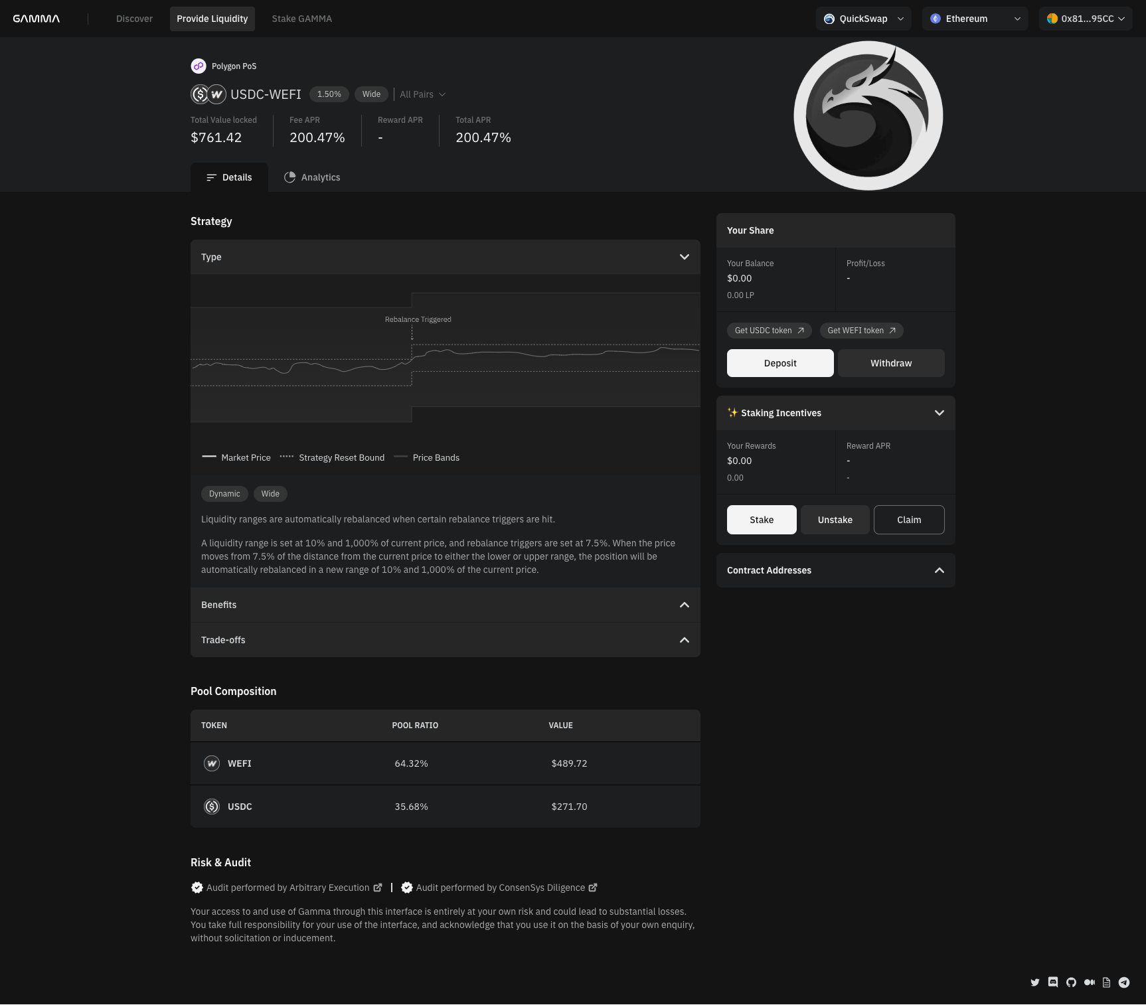Viewport: 1146px width, 1005px height.
Task: Collapse the Strategy Type section
Action: [x=446, y=257]
